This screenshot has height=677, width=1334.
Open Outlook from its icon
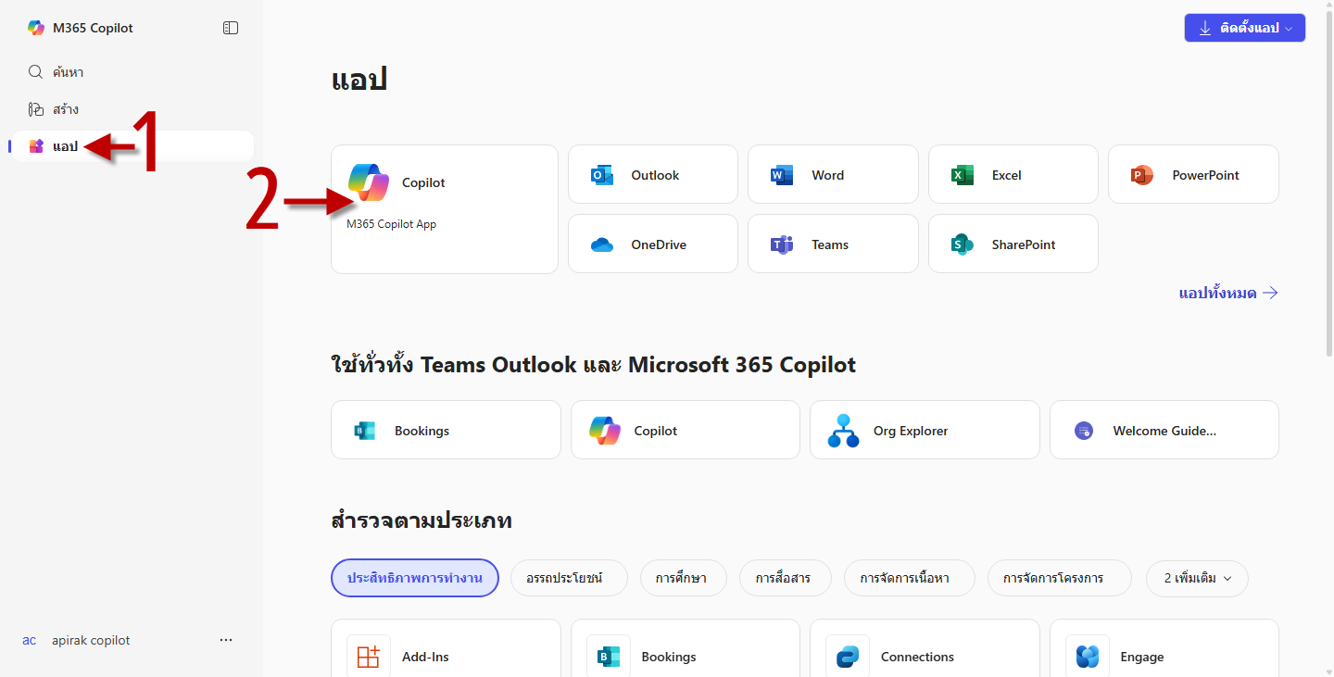click(x=602, y=175)
